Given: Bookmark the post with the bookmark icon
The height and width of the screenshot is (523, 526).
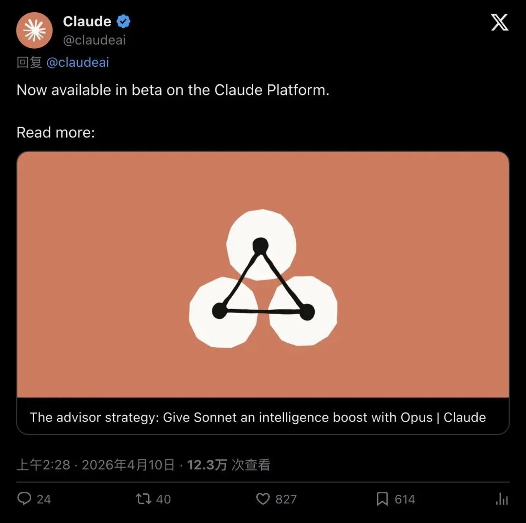Looking at the screenshot, I should pyautogui.click(x=382, y=499).
